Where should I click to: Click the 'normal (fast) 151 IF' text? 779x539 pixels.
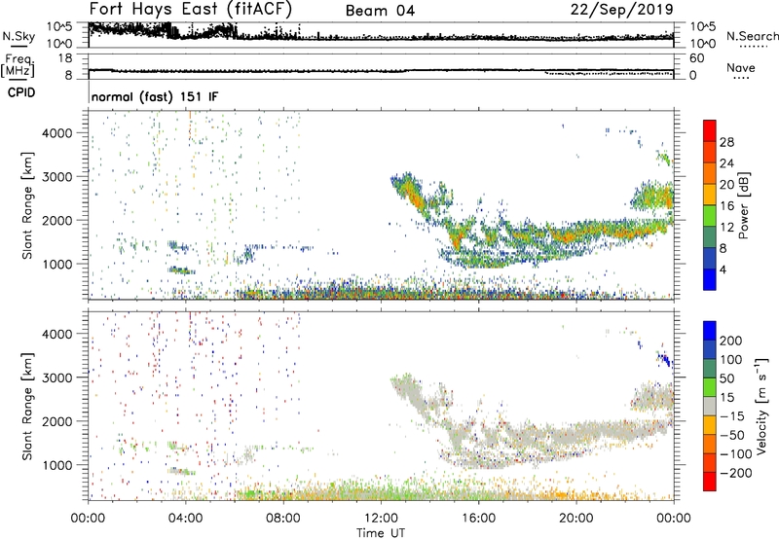tap(155, 96)
